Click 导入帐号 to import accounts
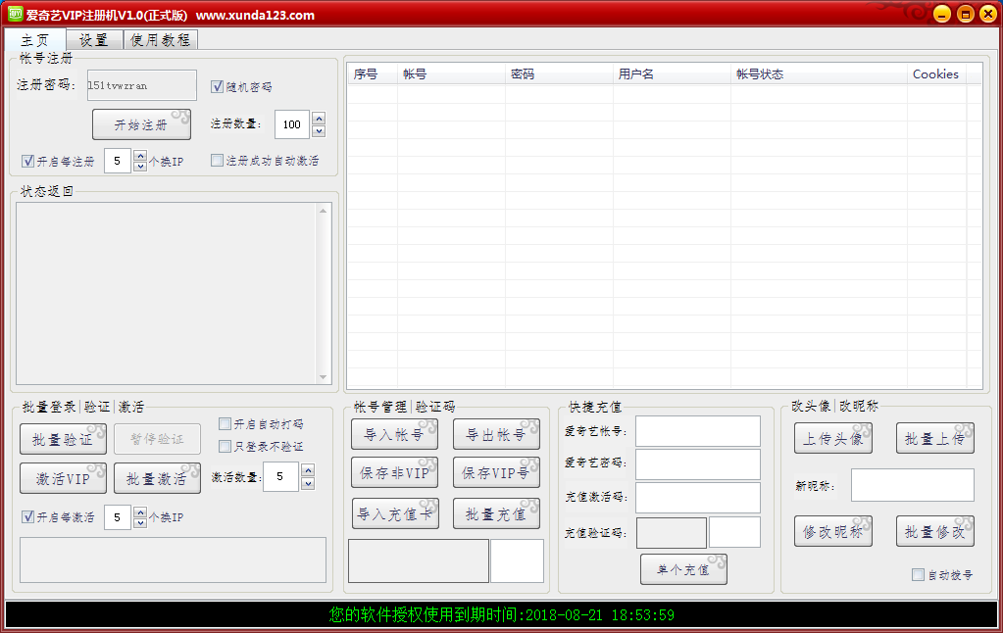This screenshot has height=633, width=1003. click(x=394, y=434)
